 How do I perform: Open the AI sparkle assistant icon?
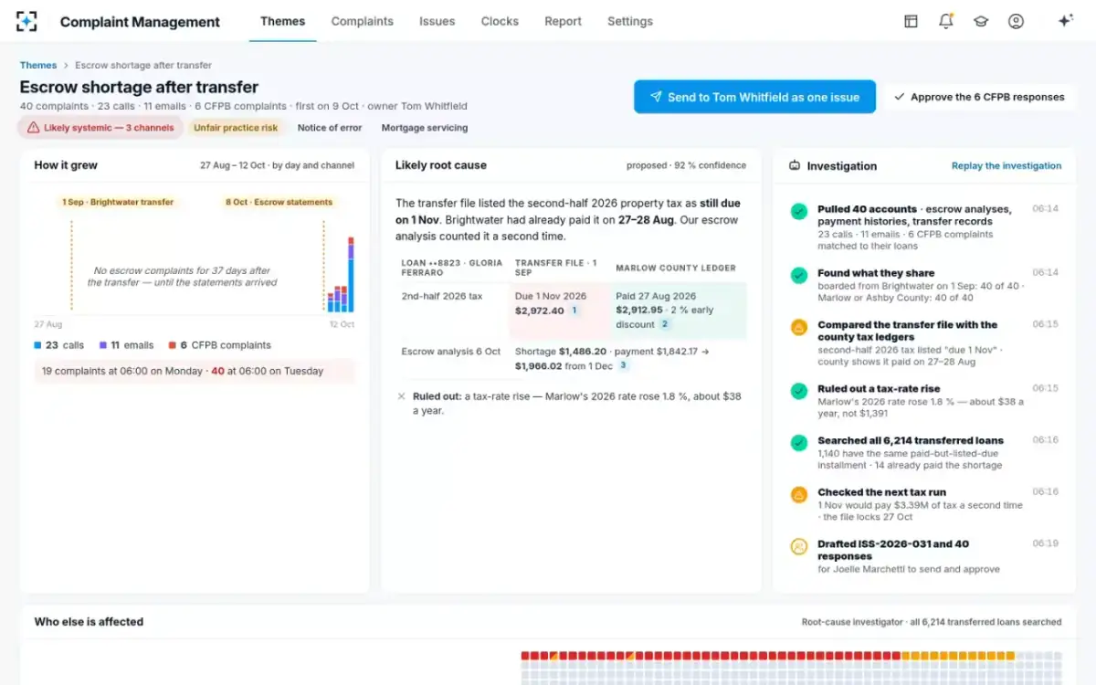pyautogui.click(x=1065, y=21)
